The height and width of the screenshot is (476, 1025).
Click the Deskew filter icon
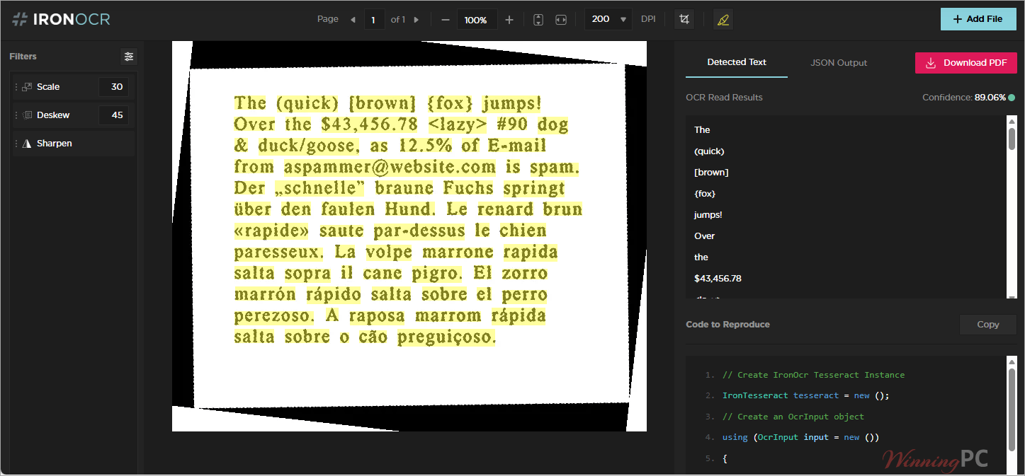27,115
